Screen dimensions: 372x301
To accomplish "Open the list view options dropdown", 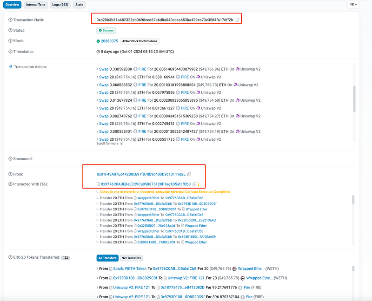I will tap(353, 5).
